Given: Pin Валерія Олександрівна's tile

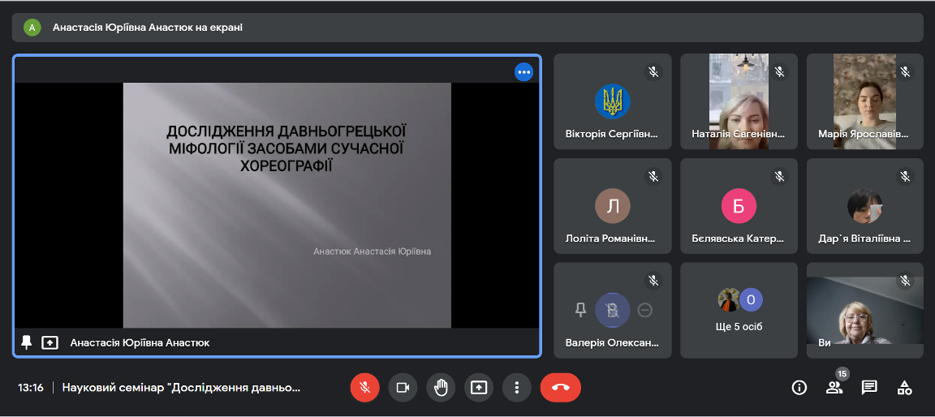Looking at the screenshot, I should [x=580, y=309].
